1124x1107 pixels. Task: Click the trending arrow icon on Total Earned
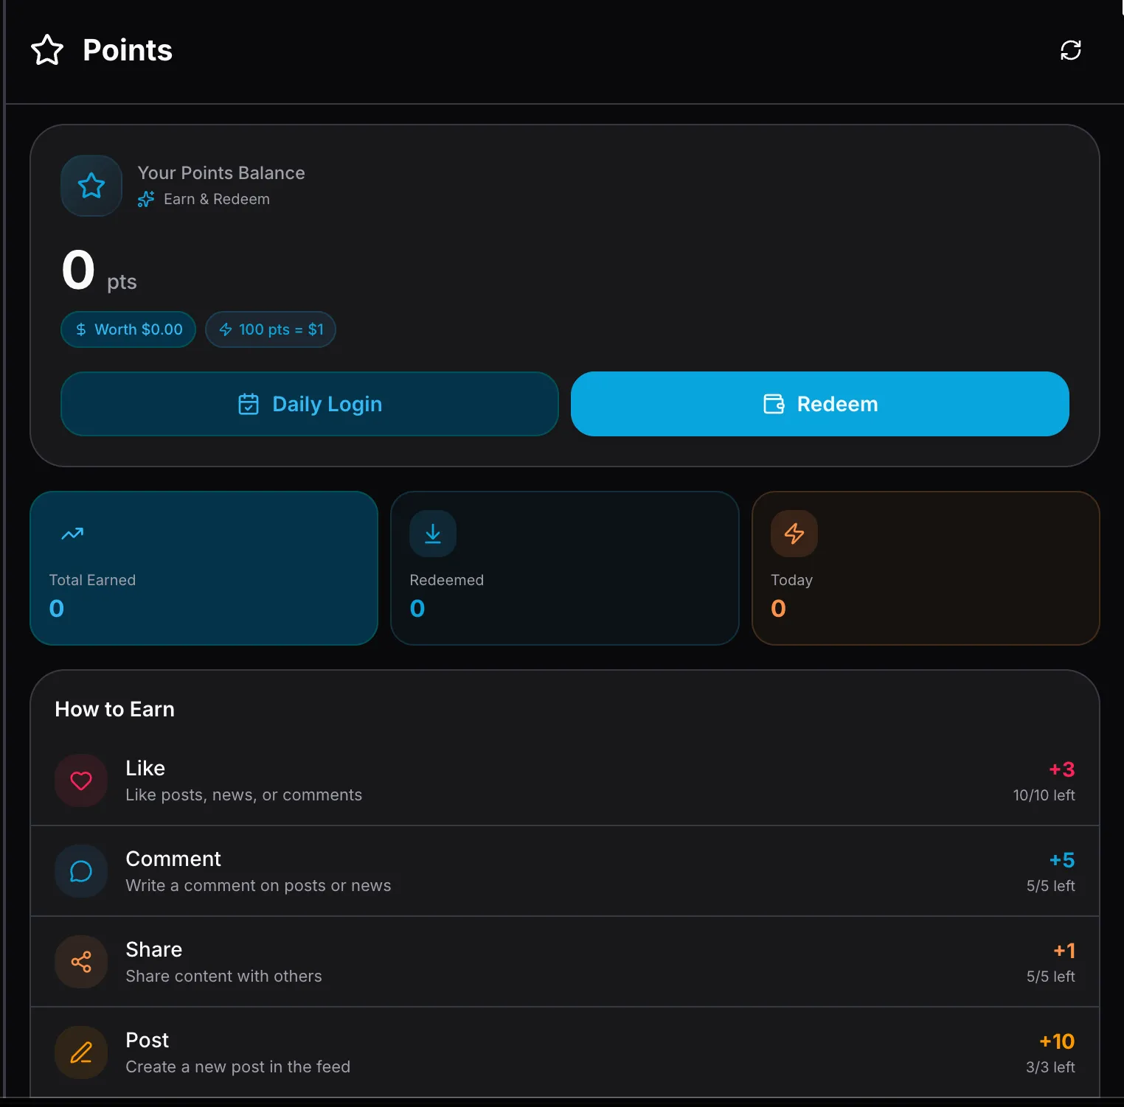coord(72,534)
